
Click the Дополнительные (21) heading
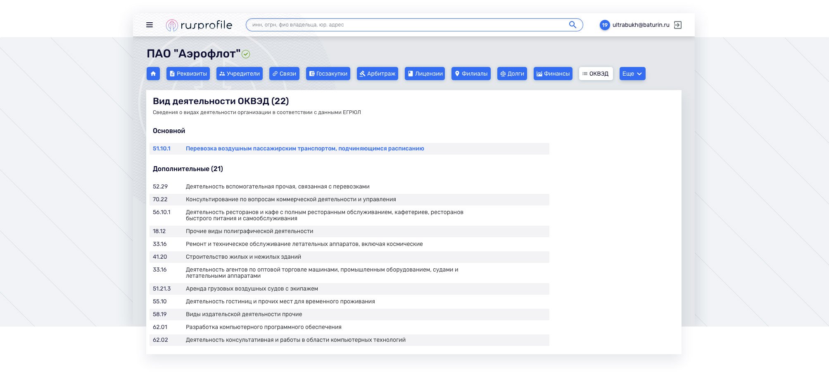pos(188,169)
